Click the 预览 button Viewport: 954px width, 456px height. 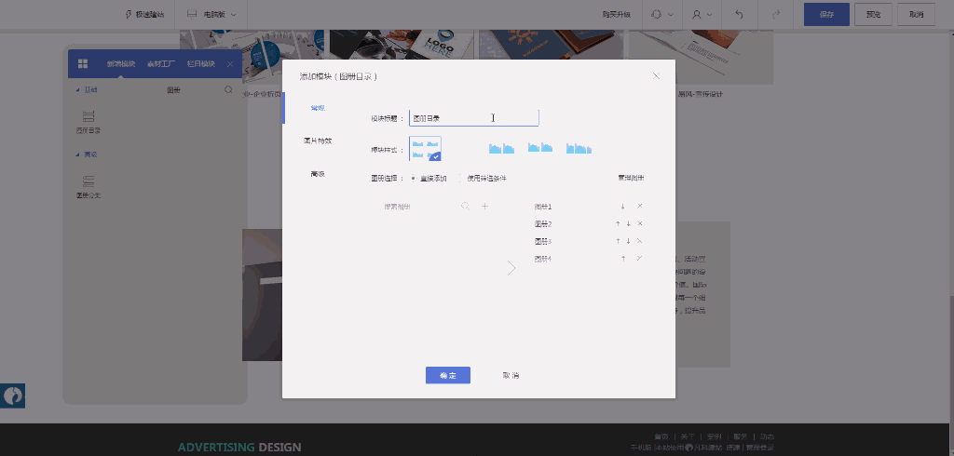coord(872,14)
